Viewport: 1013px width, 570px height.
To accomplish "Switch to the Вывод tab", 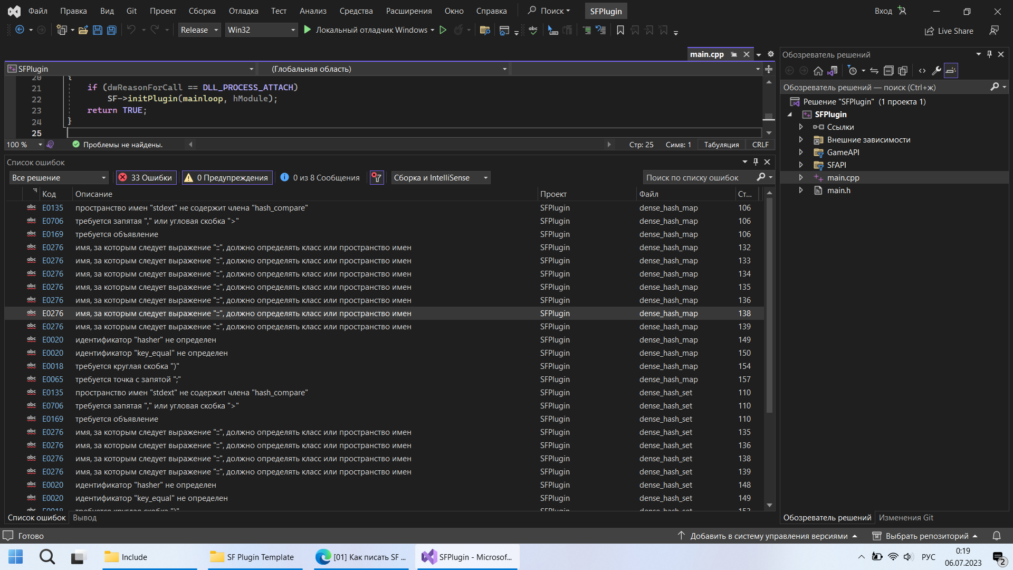I will (84, 518).
